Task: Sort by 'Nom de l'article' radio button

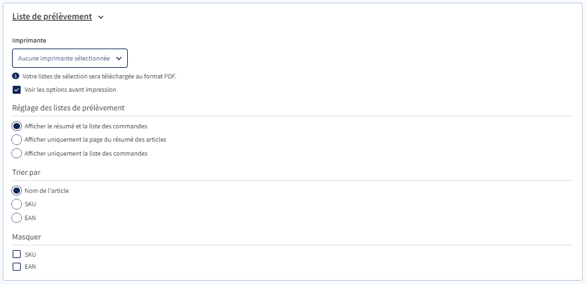Action: 17,190
